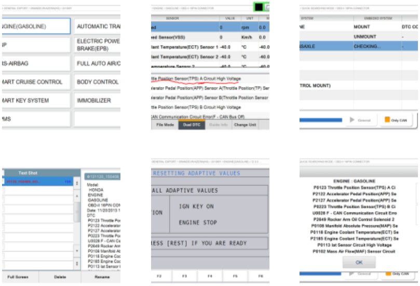Select P0108 Manifold Absolute Pressure line in dialog
420x286 pixels.
(x=354, y=226)
